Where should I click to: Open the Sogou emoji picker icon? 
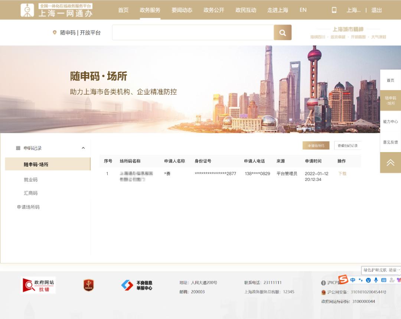pos(368,280)
